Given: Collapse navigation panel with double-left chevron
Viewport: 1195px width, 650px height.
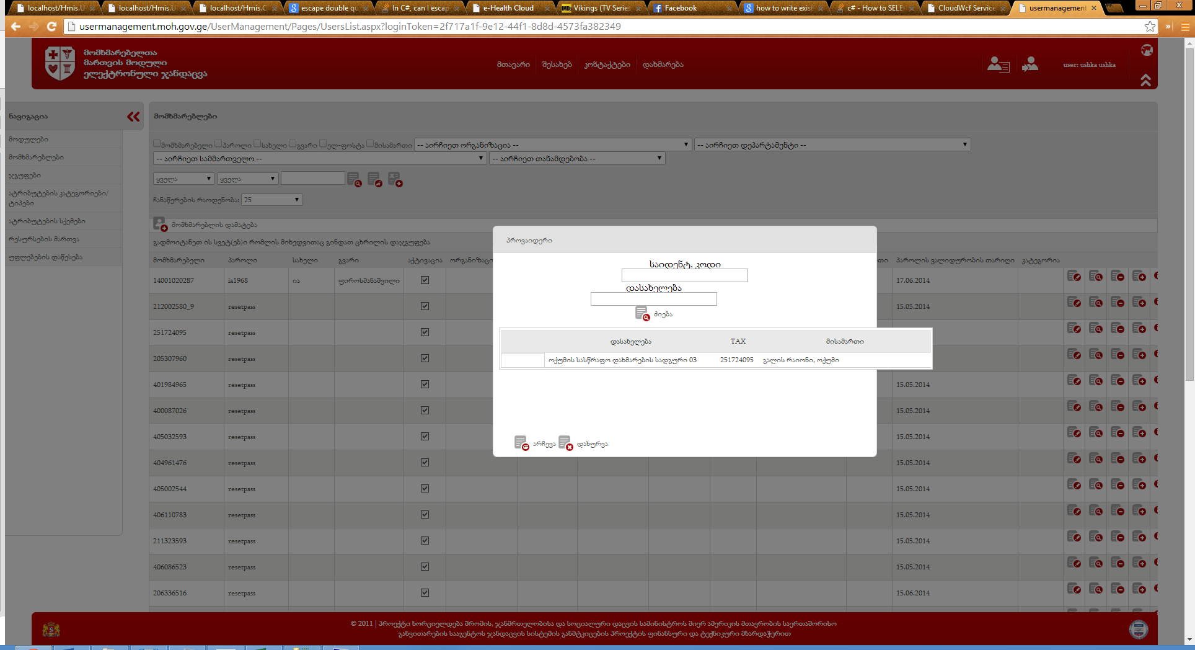Looking at the screenshot, I should tap(133, 117).
